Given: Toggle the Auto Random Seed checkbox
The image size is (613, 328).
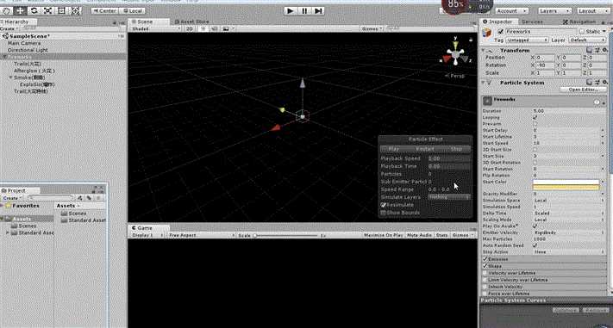Looking at the screenshot, I should click(x=535, y=245).
